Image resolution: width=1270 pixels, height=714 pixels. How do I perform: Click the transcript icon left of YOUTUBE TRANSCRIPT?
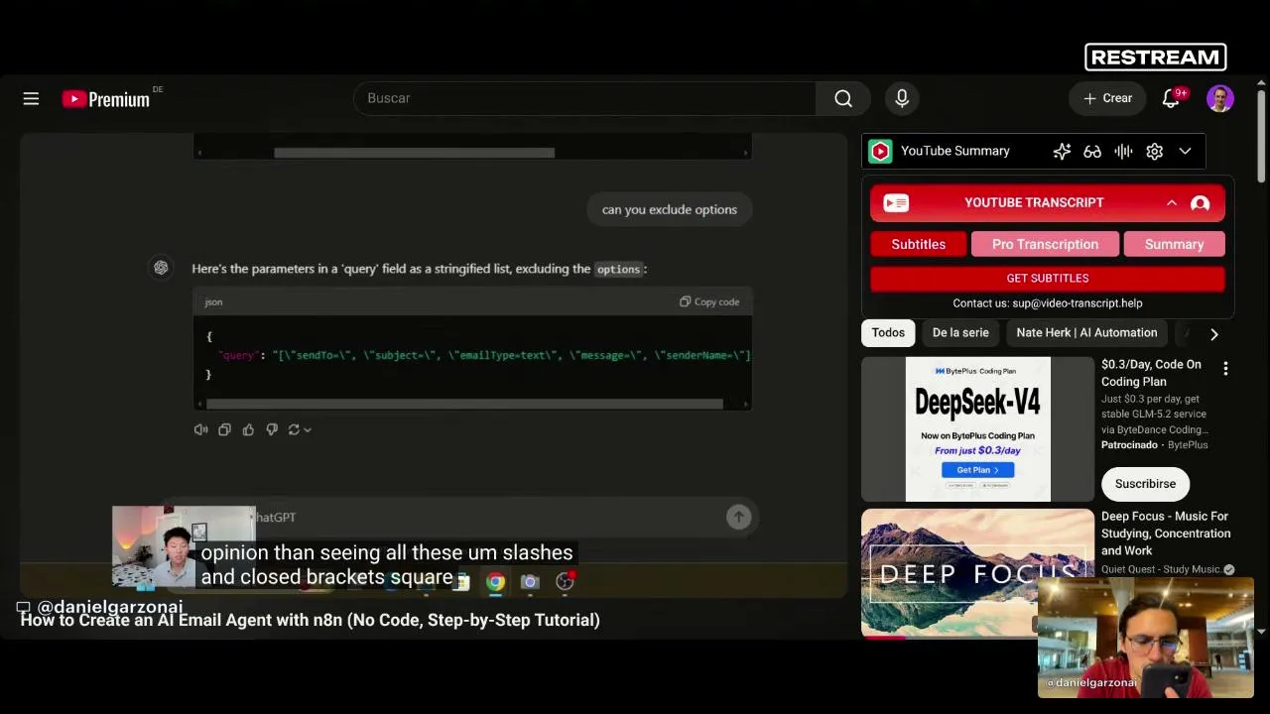896,203
